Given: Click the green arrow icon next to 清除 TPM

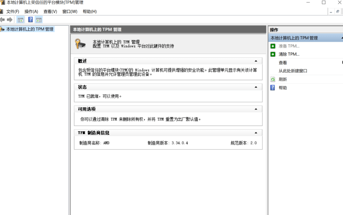Looking at the screenshot, I should 273,54.
